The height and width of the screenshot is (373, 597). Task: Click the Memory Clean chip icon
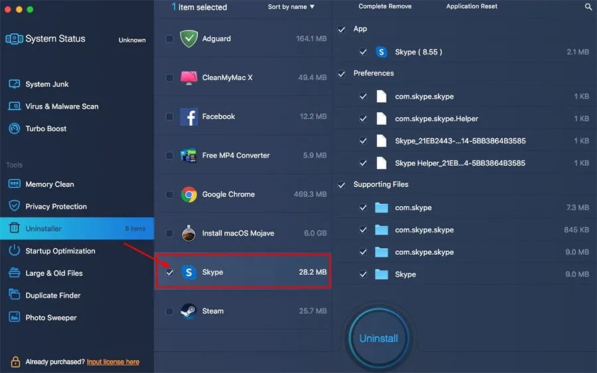tap(14, 184)
